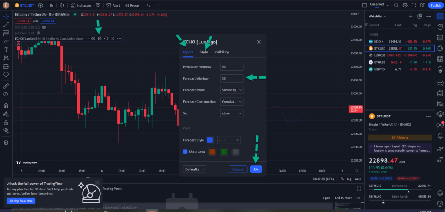Open the green Show Area color swatch
This screenshot has width=445, height=212.
click(224, 152)
